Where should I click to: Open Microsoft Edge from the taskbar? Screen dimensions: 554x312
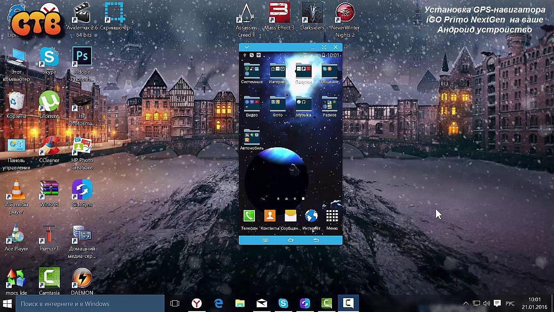pyautogui.click(x=218, y=303)
